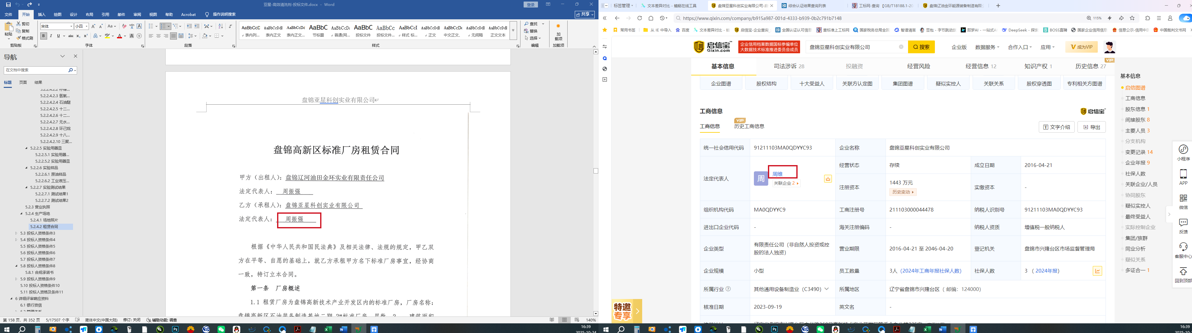Open legal representative 周维 profile link
This screenshot has width=1192, height=333.
(x=777, y=174)
